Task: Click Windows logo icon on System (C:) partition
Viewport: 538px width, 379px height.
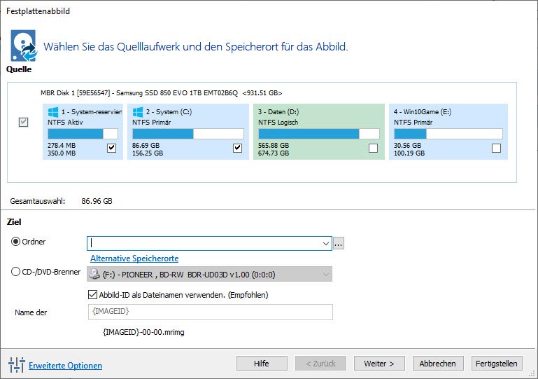Action: tap(138, 111)
